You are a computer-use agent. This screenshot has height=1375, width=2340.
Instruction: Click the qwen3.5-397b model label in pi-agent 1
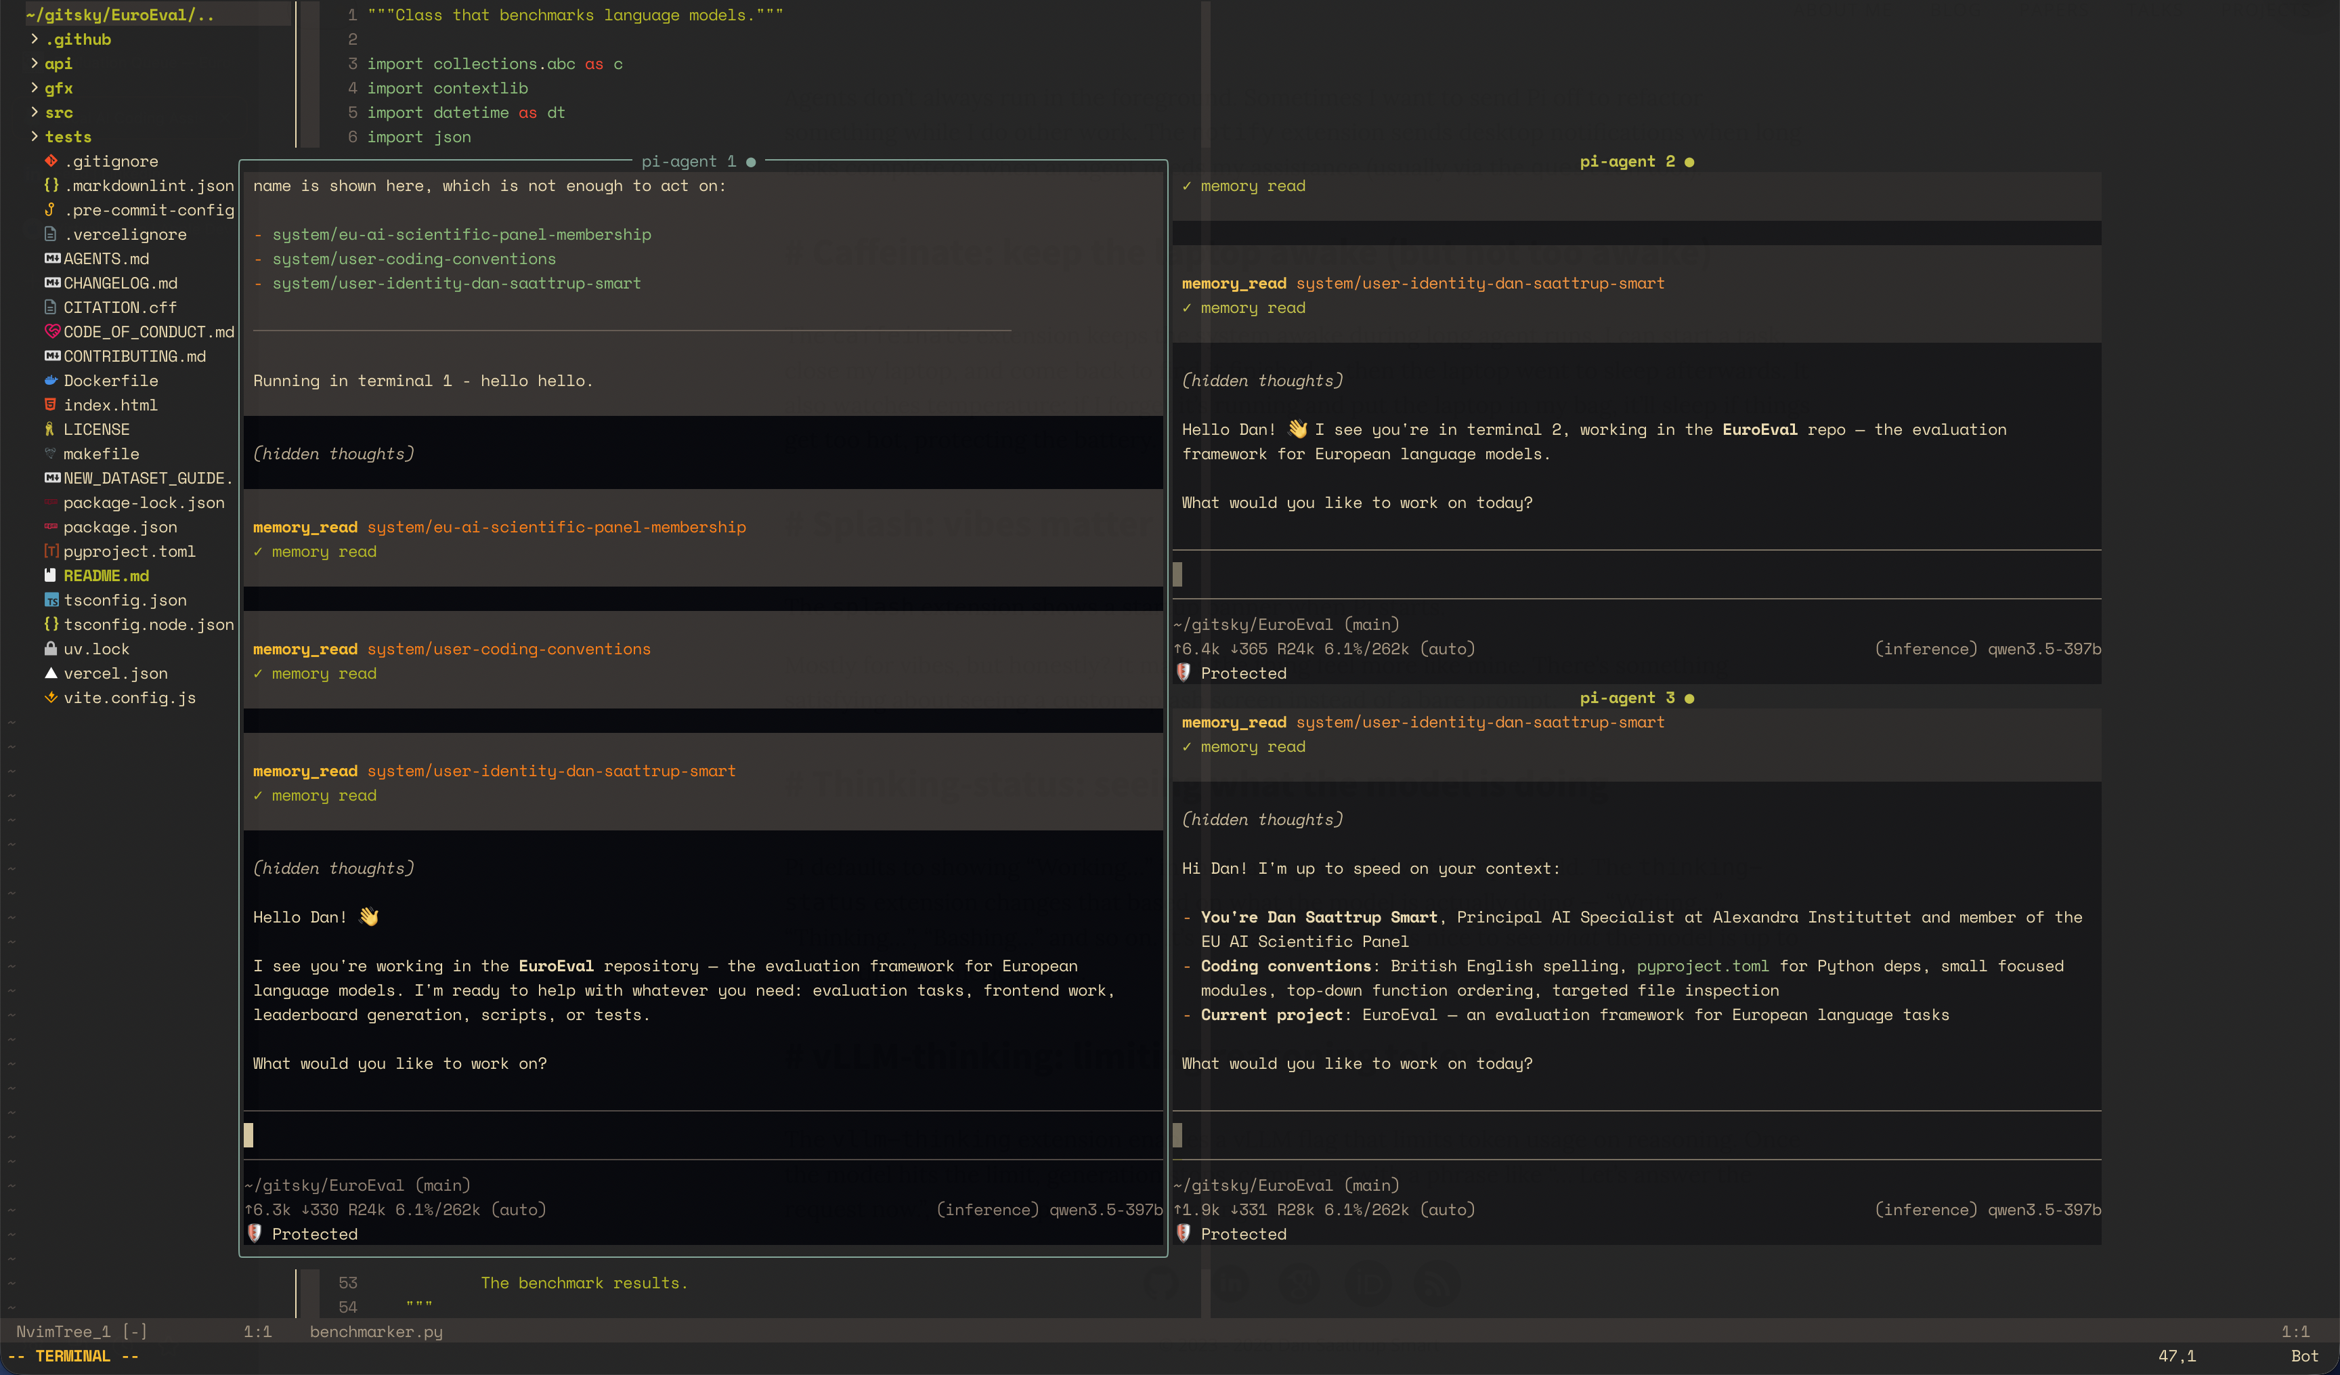[1106, 1210]
